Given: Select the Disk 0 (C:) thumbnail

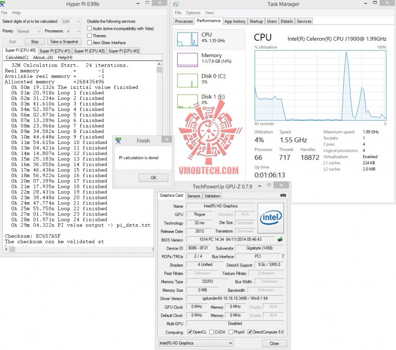Looking at the screenshot, I should point(188,81).
